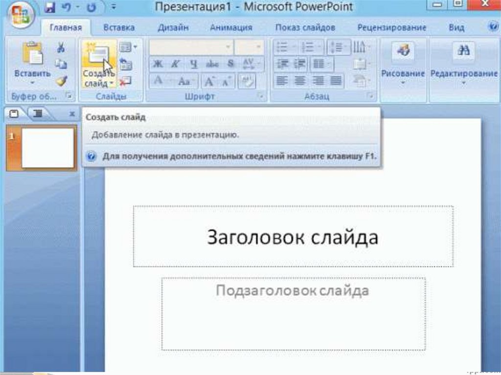This screenshot has width=501, height=375.
Task: Expand the Вставить paste options arrow
Action: (32, 83)
